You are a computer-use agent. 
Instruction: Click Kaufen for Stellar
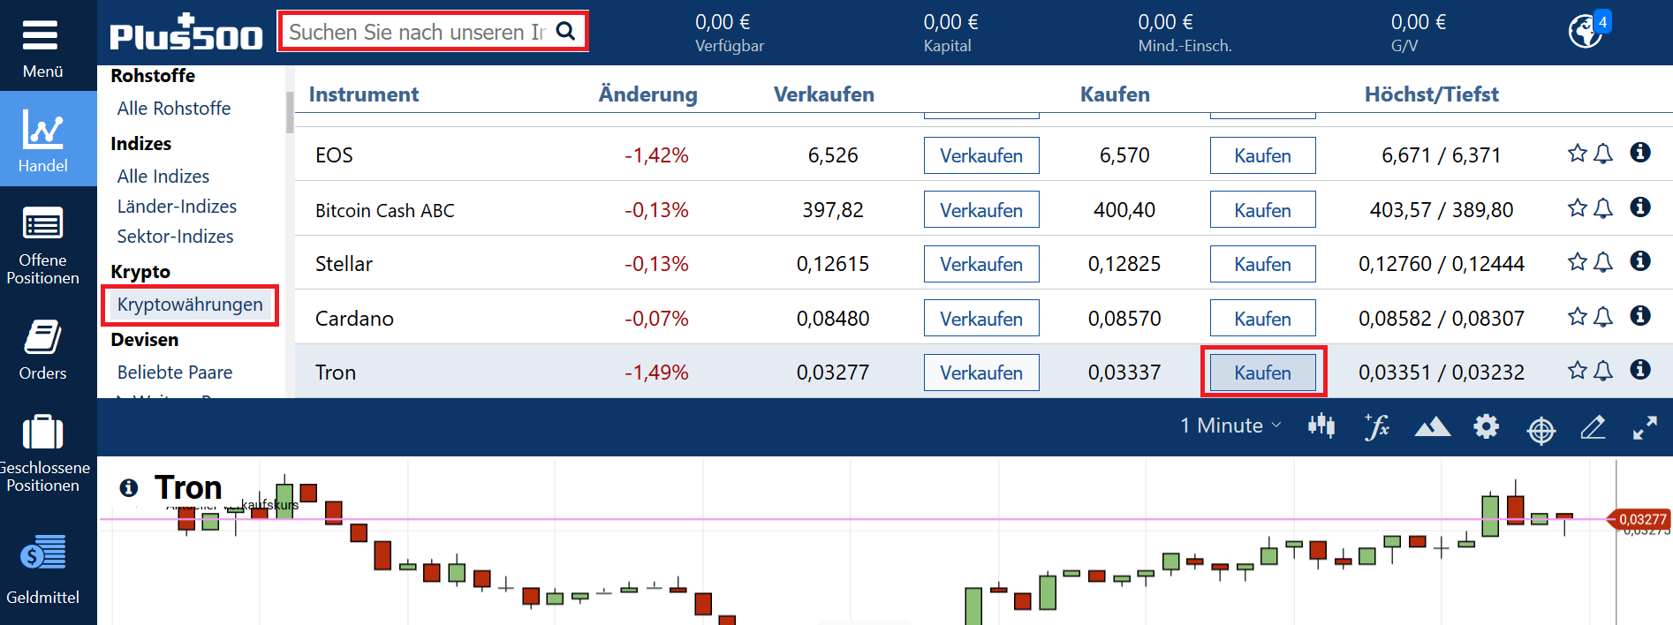(x=1262, y=264)
